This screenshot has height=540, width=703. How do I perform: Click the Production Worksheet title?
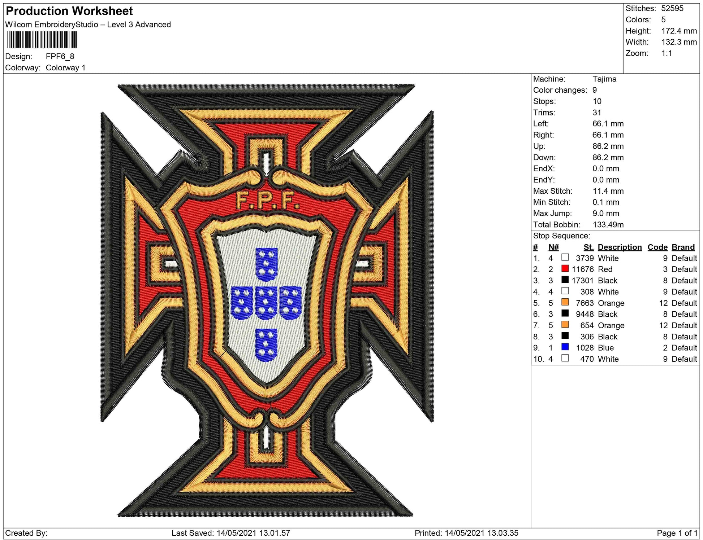[69, 11]
